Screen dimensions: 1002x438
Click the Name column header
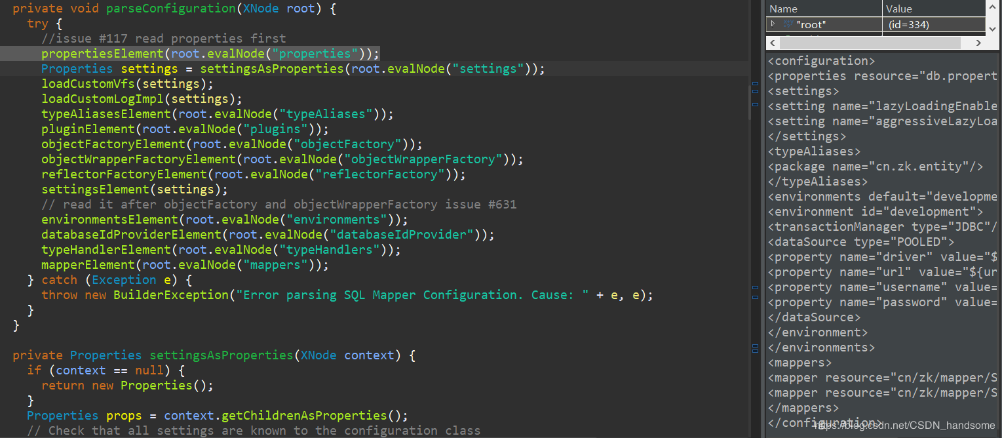pyautogui.click(x=824, y=9)
